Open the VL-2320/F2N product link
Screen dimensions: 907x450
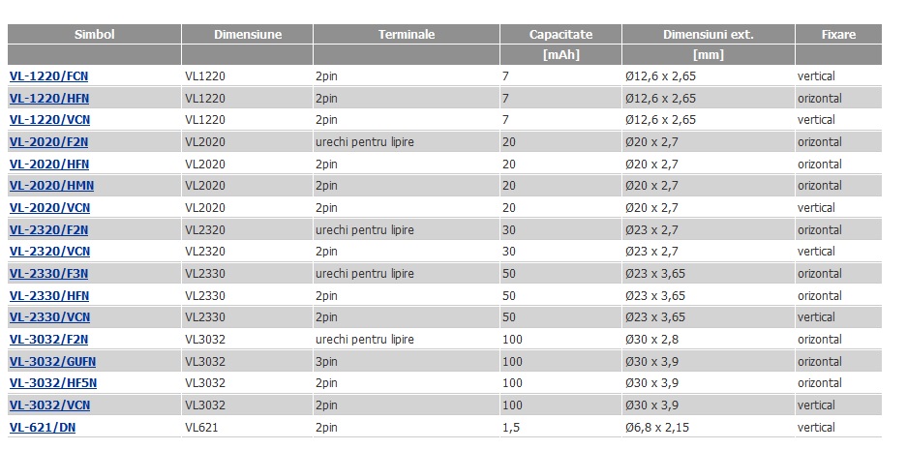(x=48, y=230)
